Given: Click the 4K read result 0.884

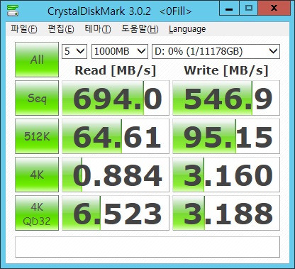Looking at the screenshot, I should [116, 175].
